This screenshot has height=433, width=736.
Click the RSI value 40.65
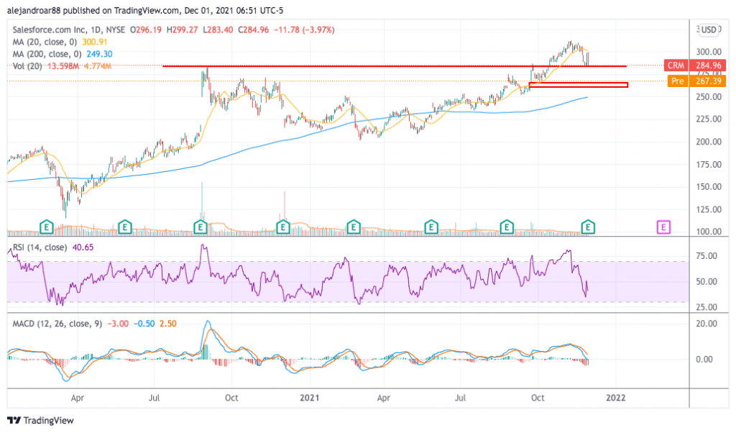tap(83, 247)
